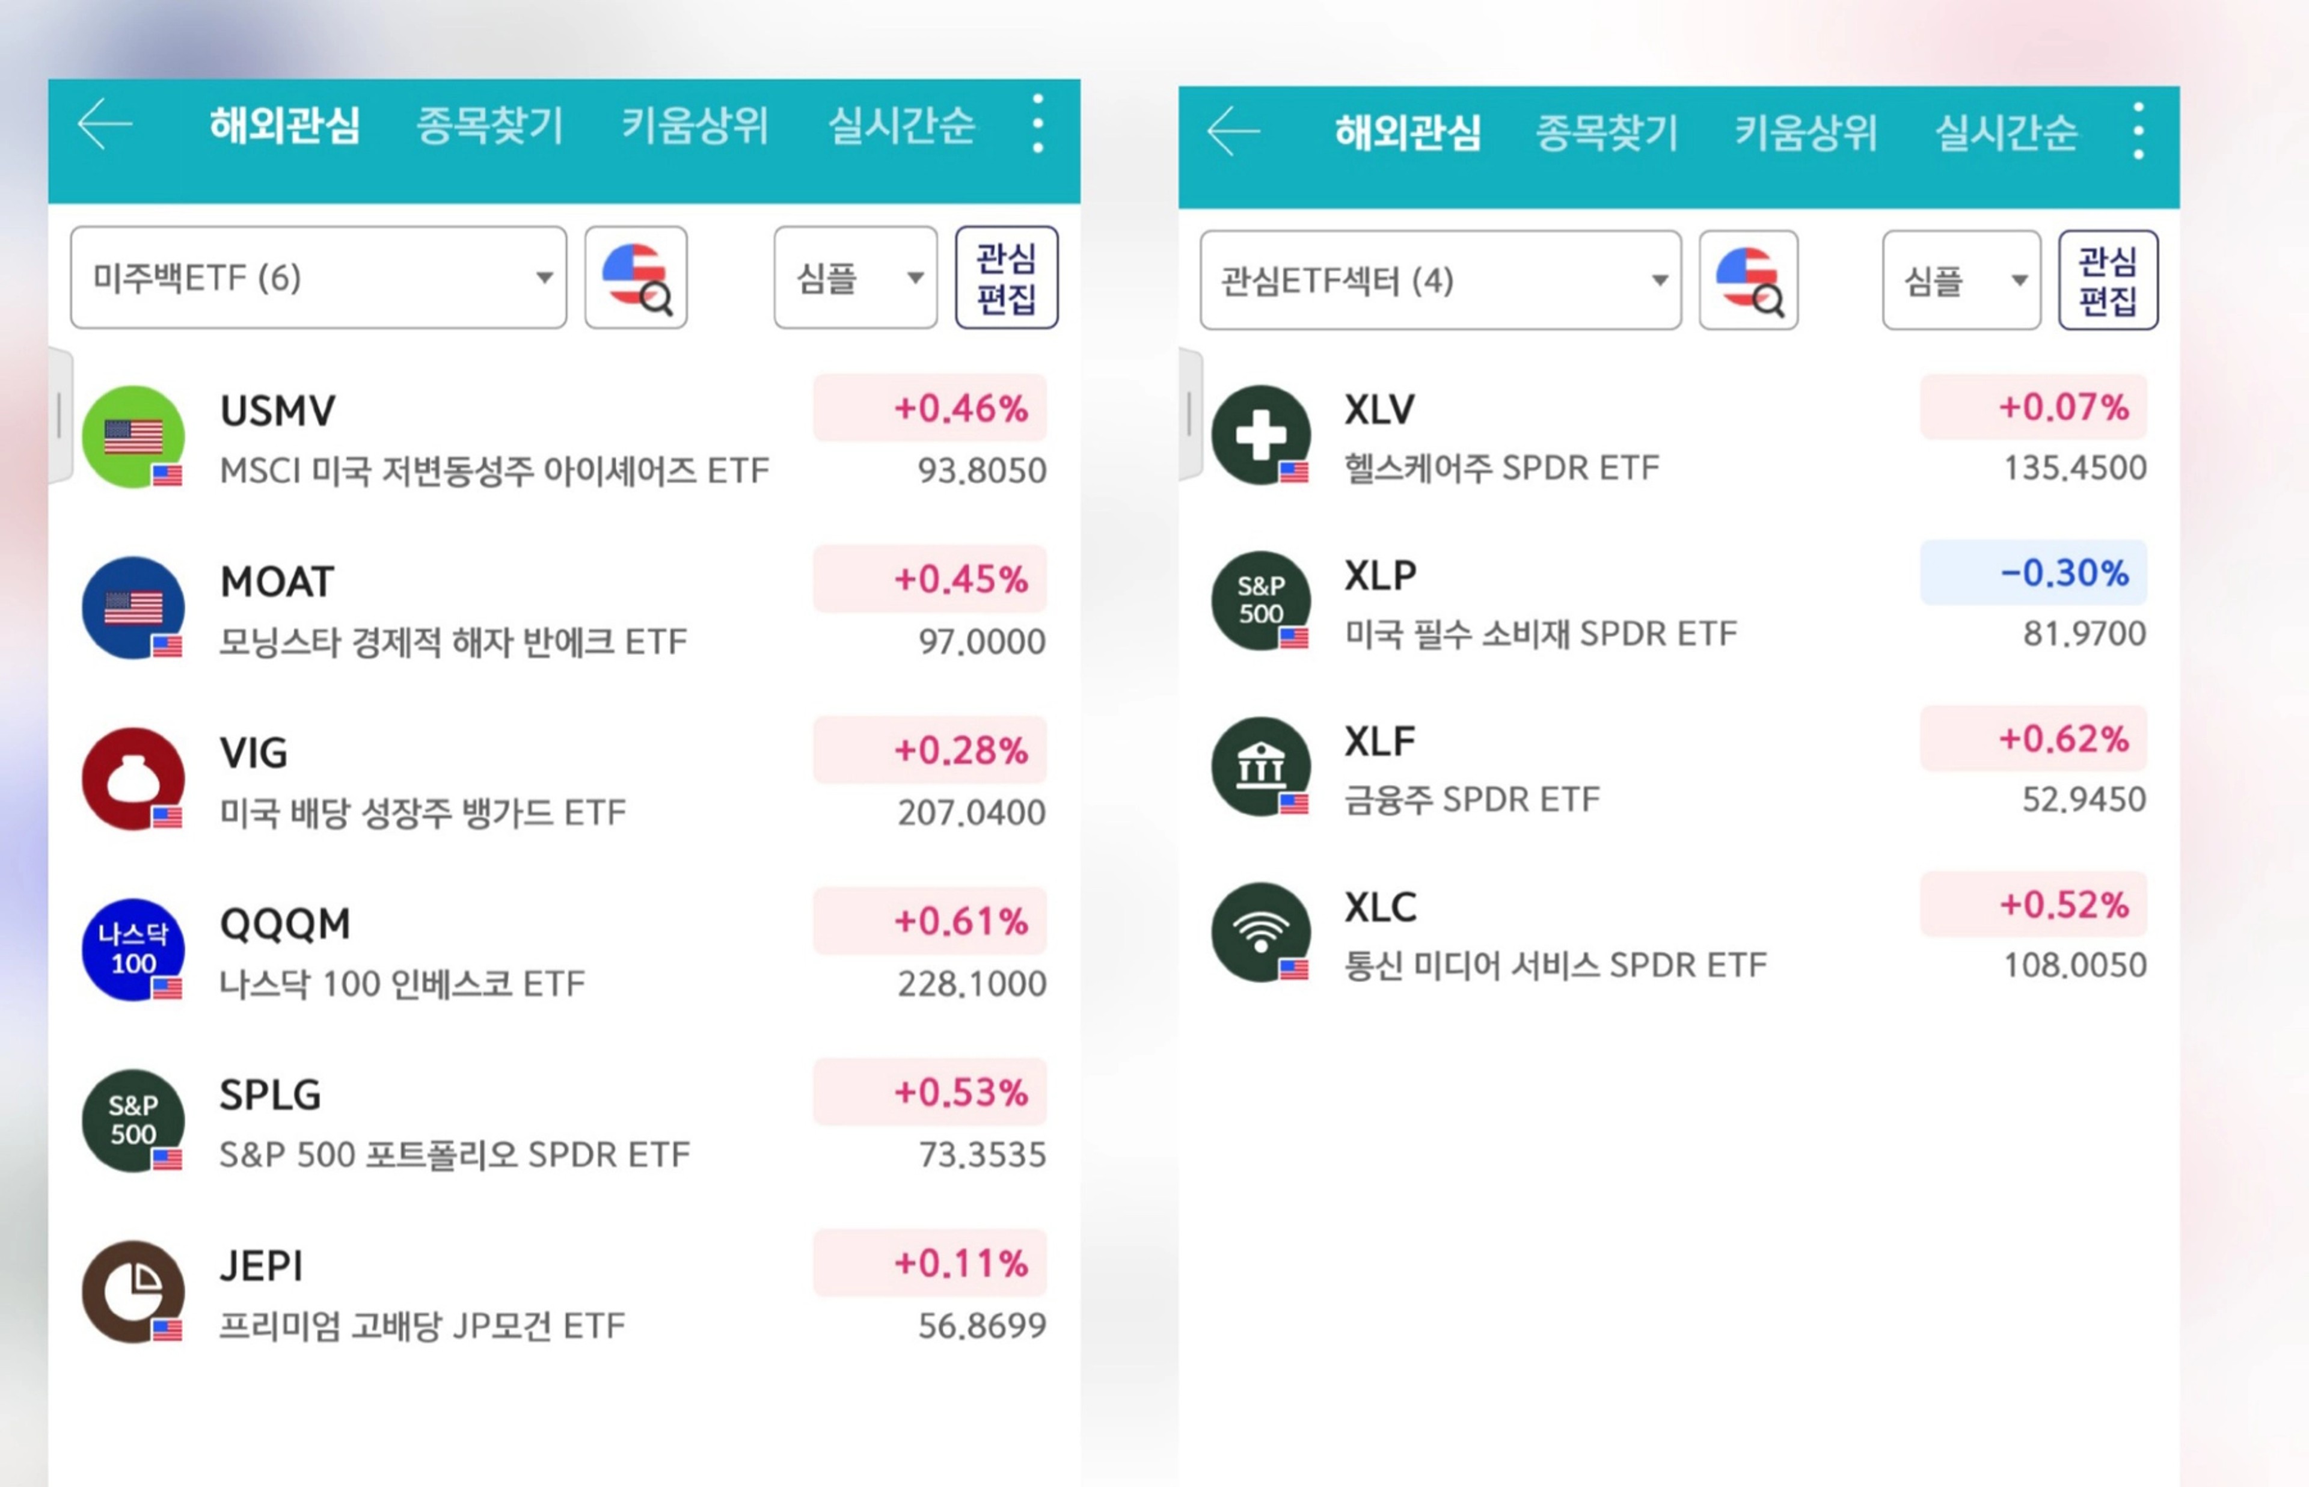This screenshot has width=2309, height=1487.
Task: Toggle the QQQM +0.61% change badge
Action: point(930,921)
